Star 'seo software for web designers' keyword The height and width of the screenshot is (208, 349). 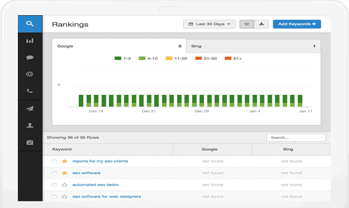tap(64, 197)
